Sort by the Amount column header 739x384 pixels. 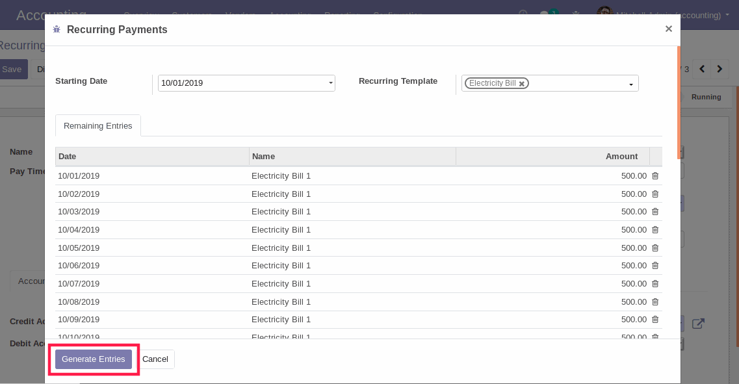(x=552, y=157)
